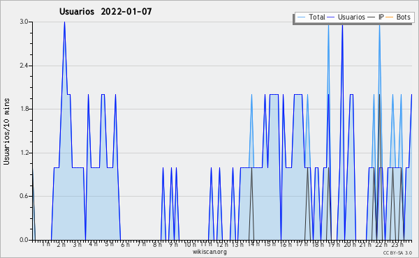Click the orange Bots legend line

[x=390, y=17]
